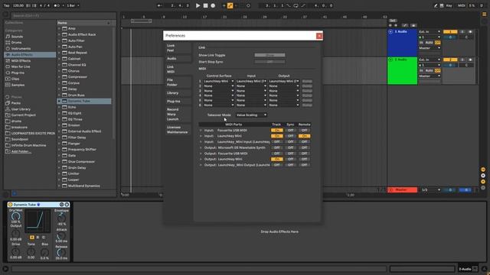
Task: Toggle Remote for Input Launchkey Mini
Action: pos(304,136)
